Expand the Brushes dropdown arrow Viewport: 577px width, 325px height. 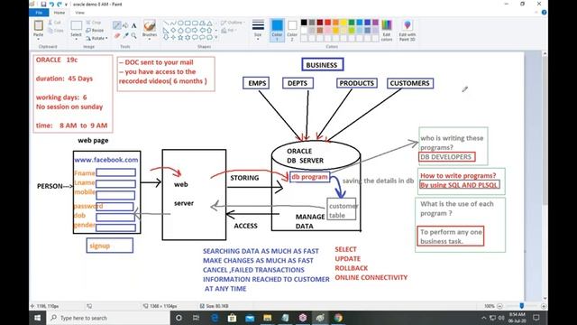pyautogui.click(x=150, y=38)
